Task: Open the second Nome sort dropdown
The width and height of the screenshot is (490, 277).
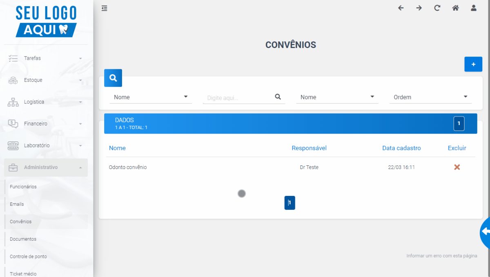Action: [x=337, y=97]
